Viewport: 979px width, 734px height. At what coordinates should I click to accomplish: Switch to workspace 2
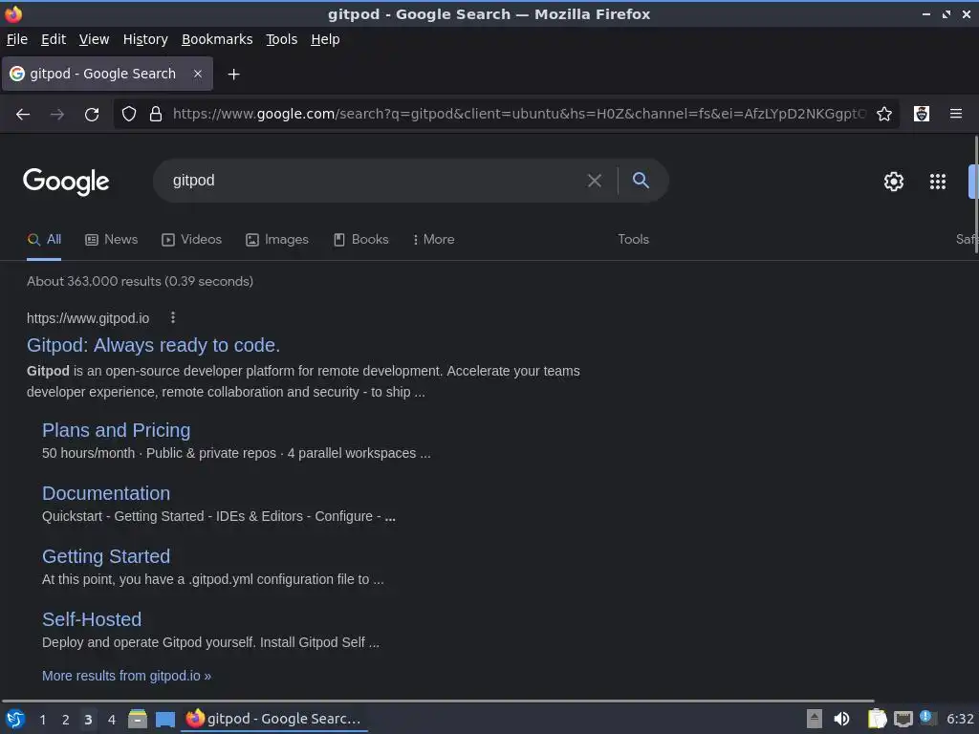pos(66,720)
